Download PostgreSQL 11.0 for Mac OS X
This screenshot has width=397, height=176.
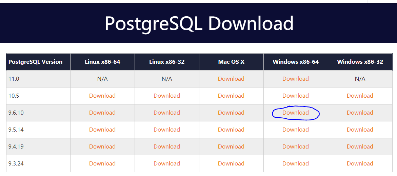pyautogui.click(x=231, y=79)
